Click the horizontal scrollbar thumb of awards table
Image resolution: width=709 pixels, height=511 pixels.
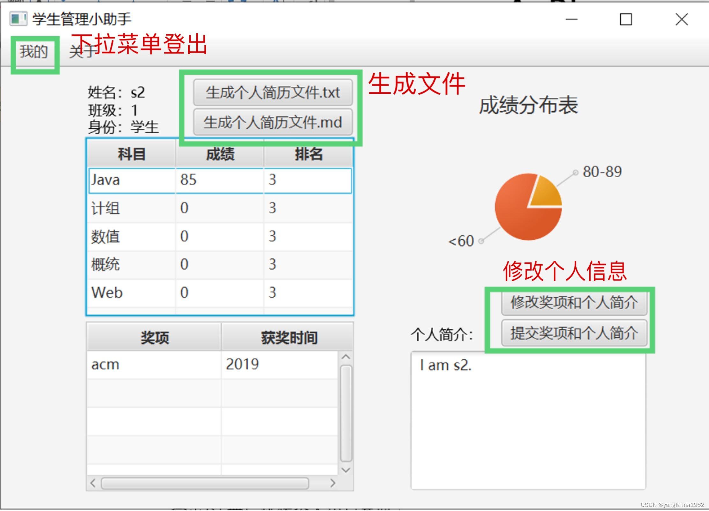pos(205,483)
